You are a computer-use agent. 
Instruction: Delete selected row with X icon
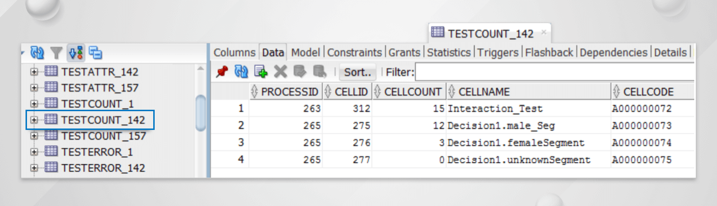click(280, 72)
